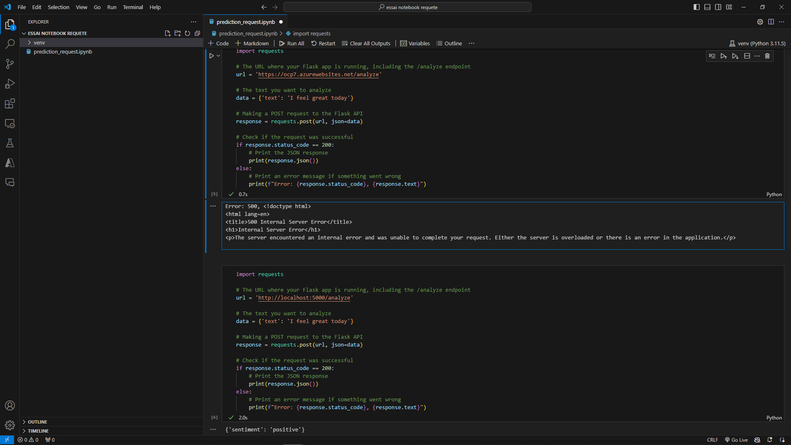The height and width of the screenshot is (445, 791).
Task: Open the remote window indicator in status bar
Action: (x=7, y=440)
